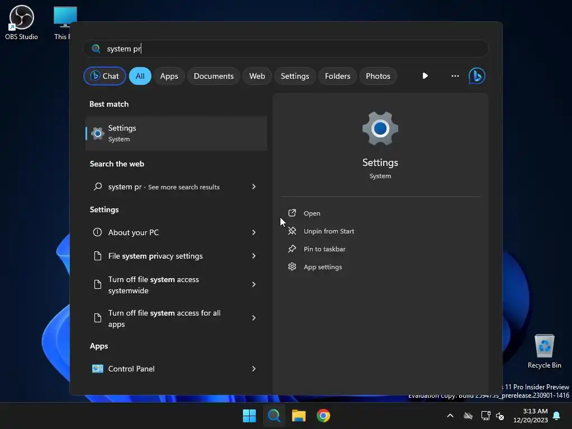Launch Google Chrome from taskbar
This screenshot has height=429, width=572.
[x=323, y=416]
